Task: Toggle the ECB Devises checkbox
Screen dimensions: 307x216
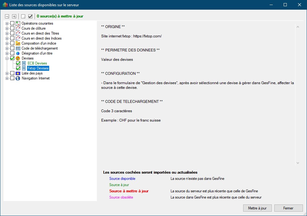Action: click(x=18, y=63)
